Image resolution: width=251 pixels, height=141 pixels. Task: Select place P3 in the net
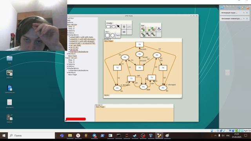click(x=163, y=88)
